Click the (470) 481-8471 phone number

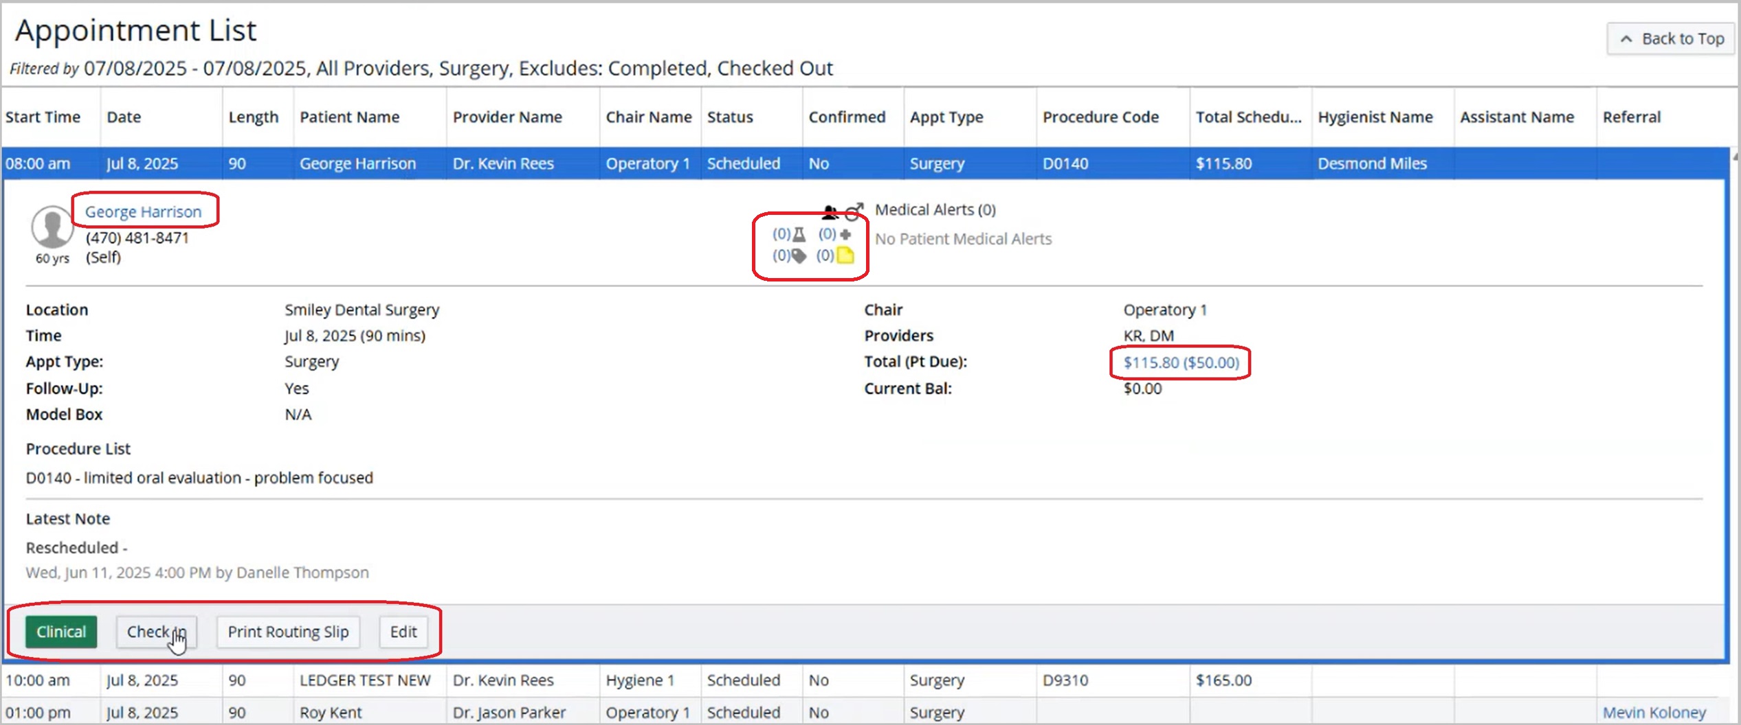coord(137,238)
